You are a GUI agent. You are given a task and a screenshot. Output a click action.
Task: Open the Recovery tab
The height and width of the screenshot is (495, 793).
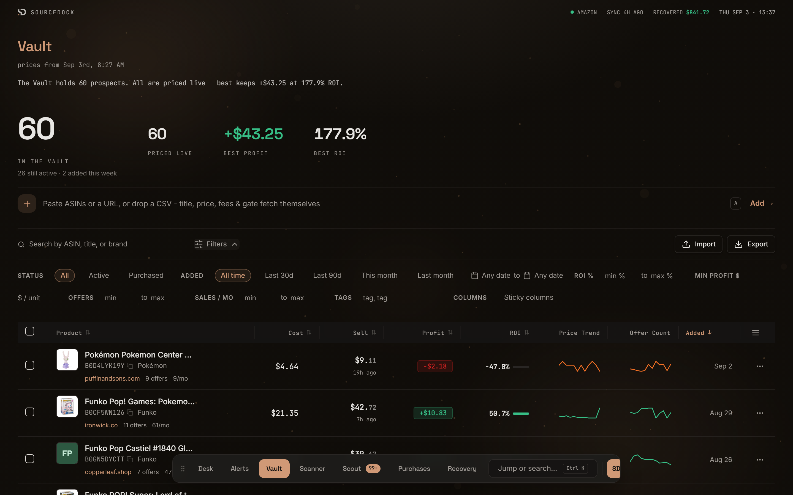(462, 469)
